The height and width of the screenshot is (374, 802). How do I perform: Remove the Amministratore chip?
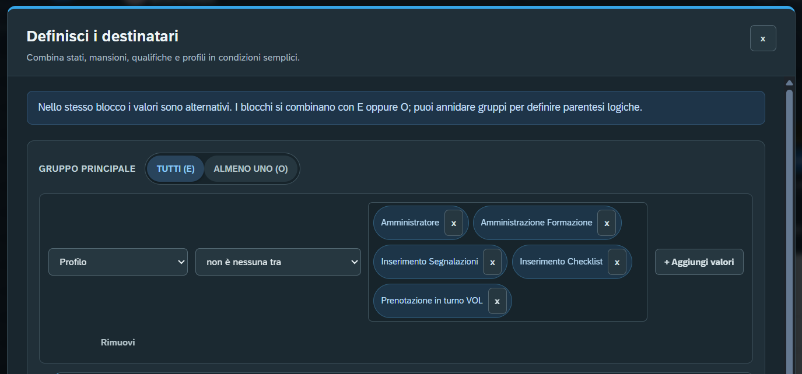pyautogui.click(x=454, y=223)
